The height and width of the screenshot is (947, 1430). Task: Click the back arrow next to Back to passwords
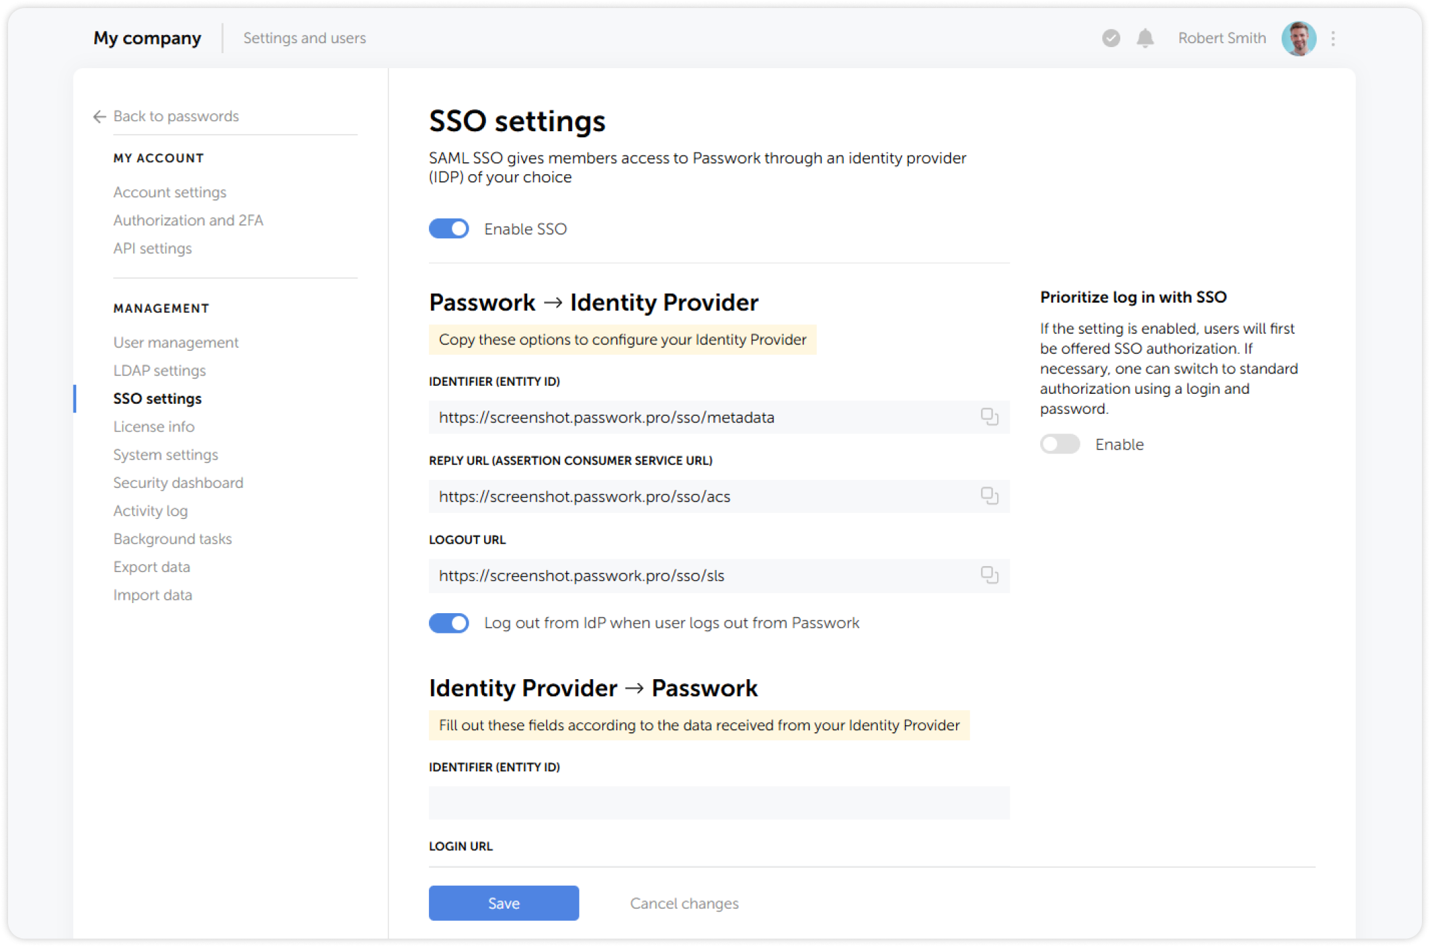click(x=98, y=116)
